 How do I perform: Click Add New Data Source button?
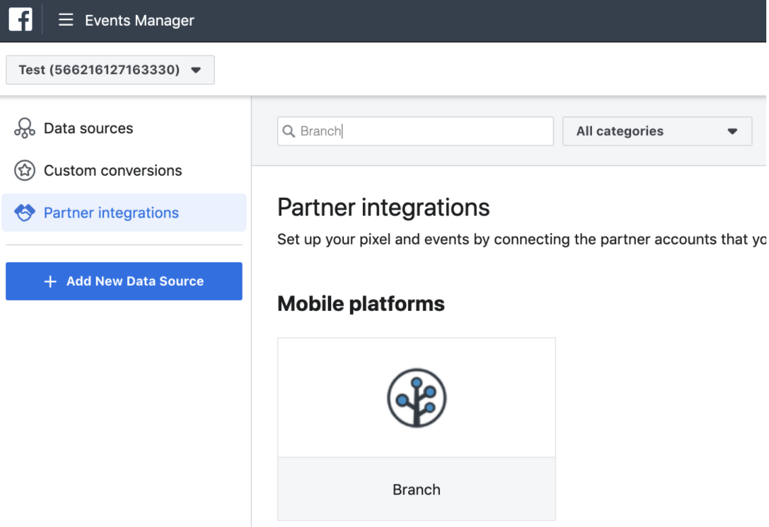[x=124, y=281]
